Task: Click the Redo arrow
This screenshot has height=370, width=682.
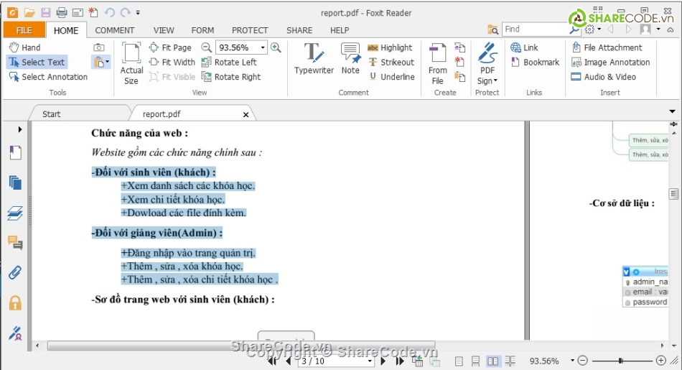Action: point(126,13)
